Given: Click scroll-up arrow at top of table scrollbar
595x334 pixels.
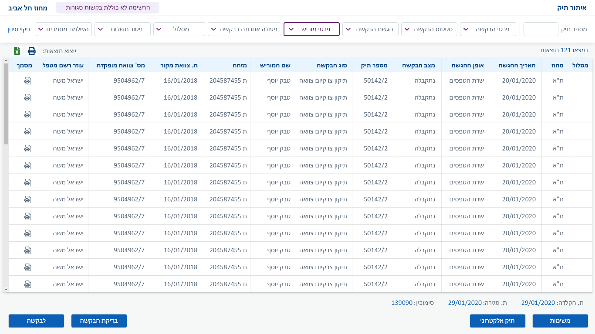Looking at the screenshot, I should [6, 61].
